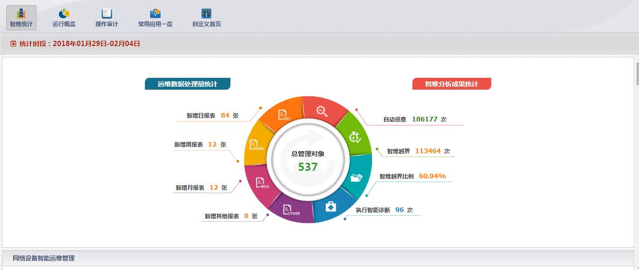Click the 新增日报表 count 84
The height and width of the screenshot is (270, 639).
point(225,115)
